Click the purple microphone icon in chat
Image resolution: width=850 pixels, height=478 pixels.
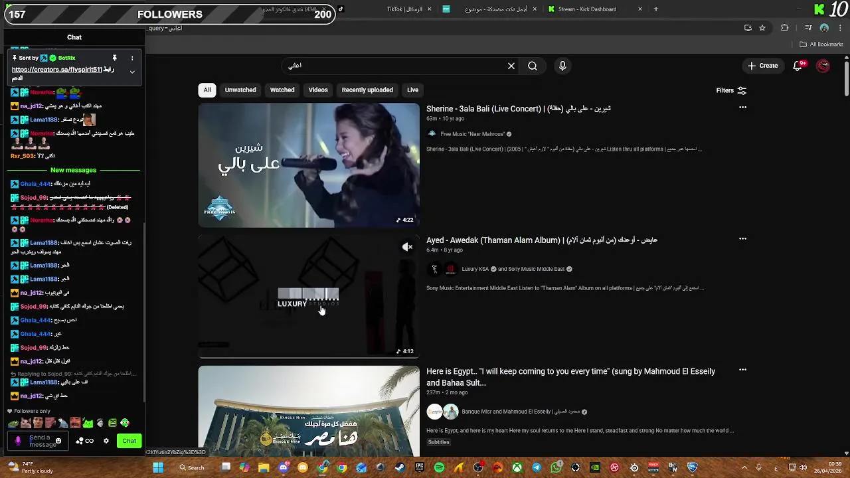[x=18, y=441]
